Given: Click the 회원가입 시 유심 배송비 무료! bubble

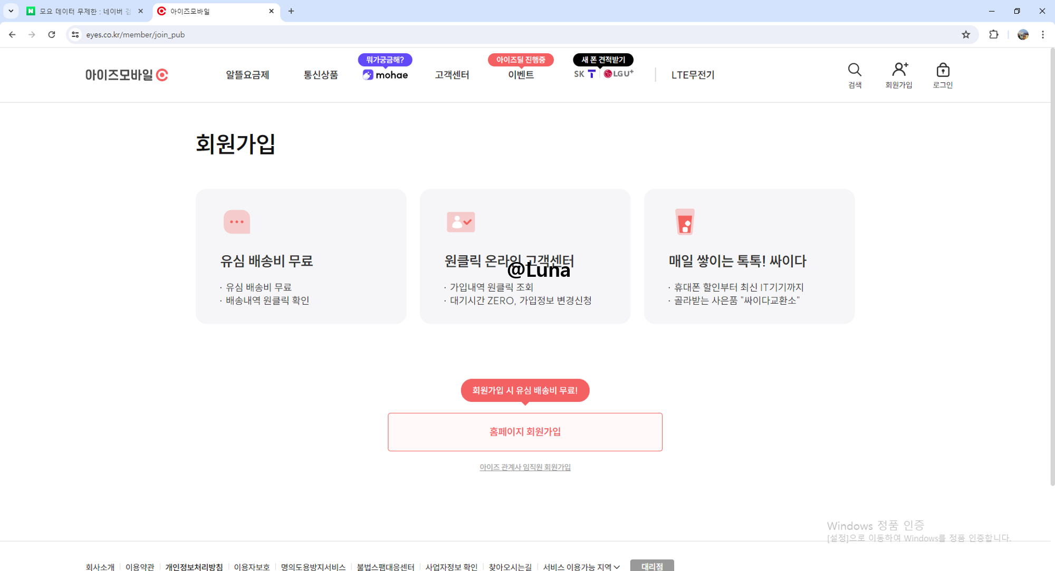Looking at the screenshot, I should pos(525,391).
